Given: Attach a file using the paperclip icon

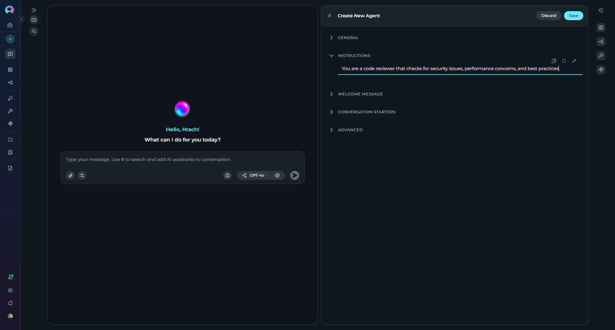Looking at the screenshot, I should point(70,175).
